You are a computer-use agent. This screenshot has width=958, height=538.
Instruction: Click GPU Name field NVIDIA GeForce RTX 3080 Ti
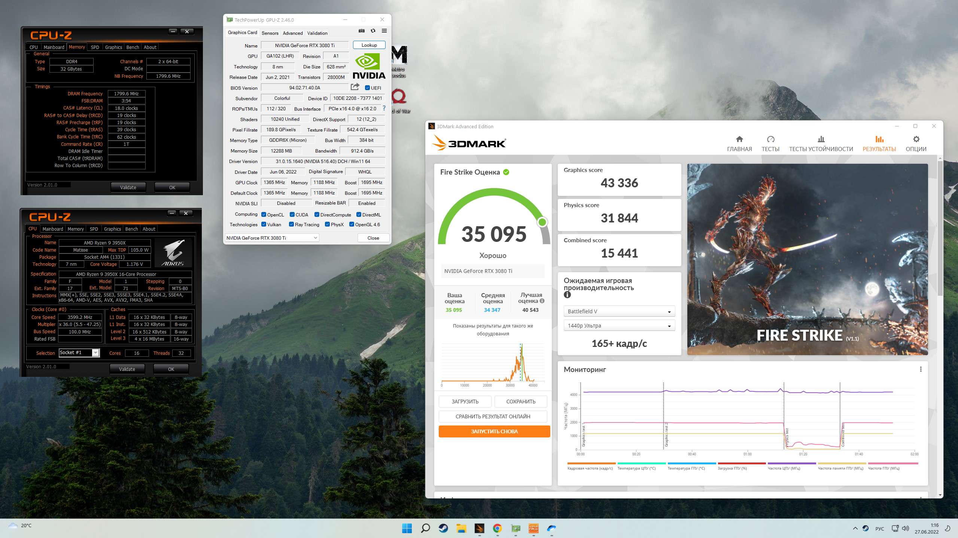coord(305,45)
